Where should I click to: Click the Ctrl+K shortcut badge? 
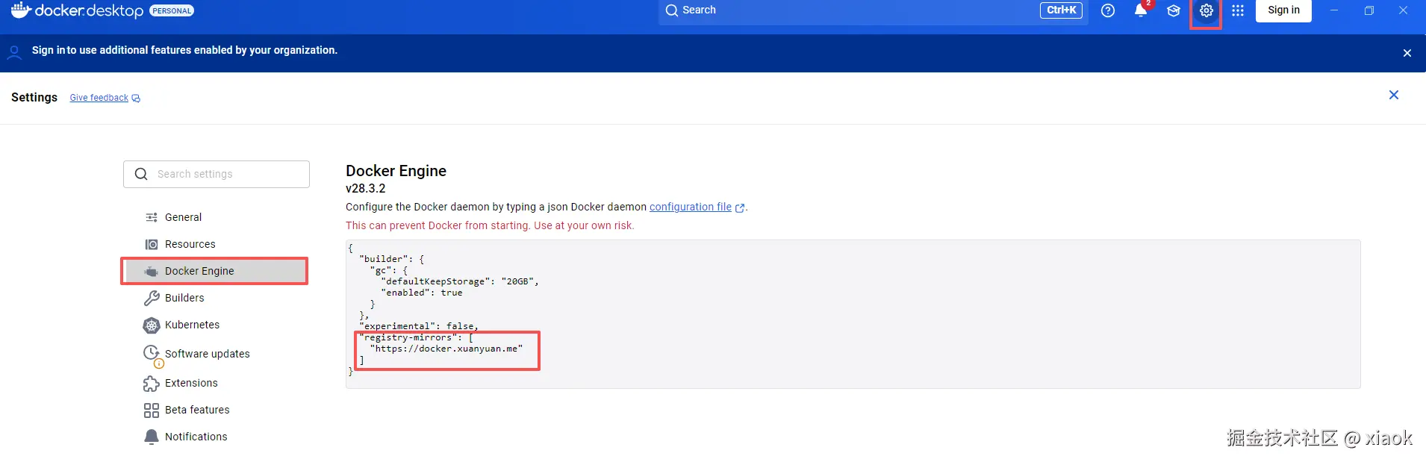[1061, 10]
